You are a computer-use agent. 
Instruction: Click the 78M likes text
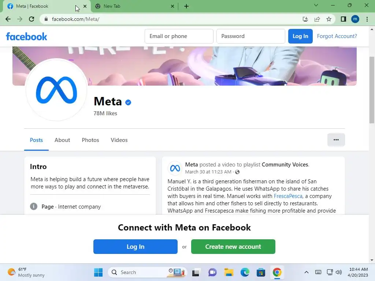(105, 113)
